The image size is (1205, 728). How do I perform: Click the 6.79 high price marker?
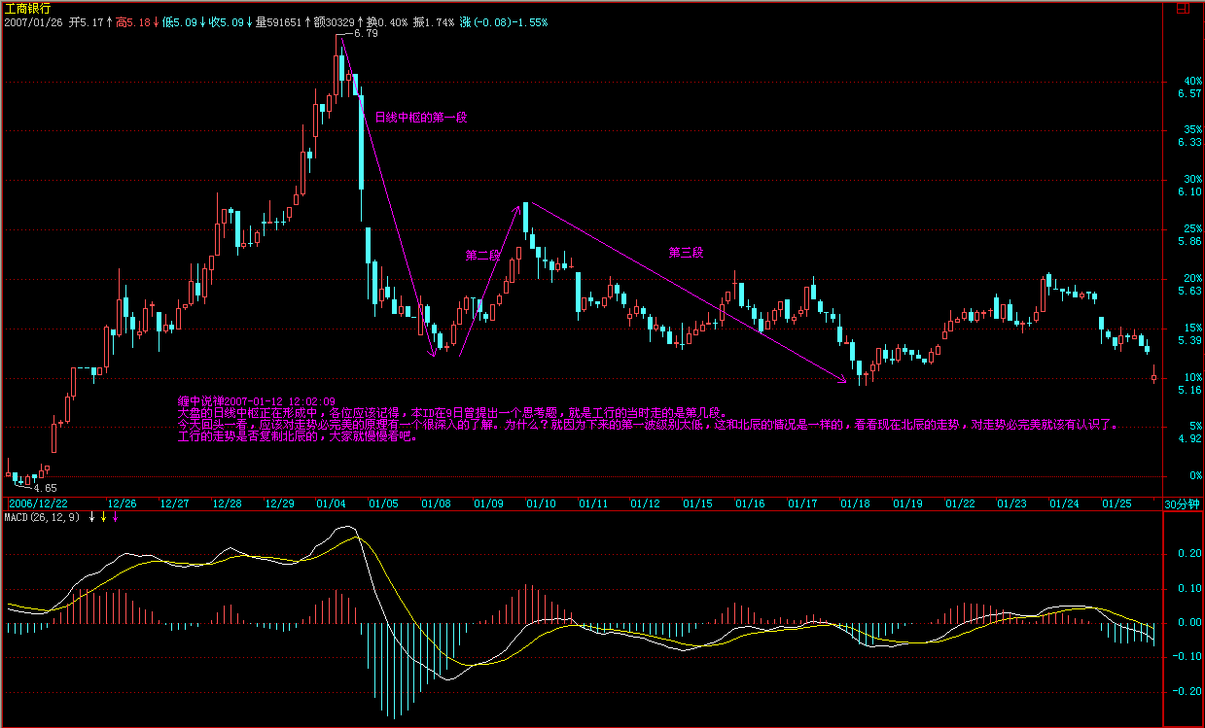click(x=366, y=34)
